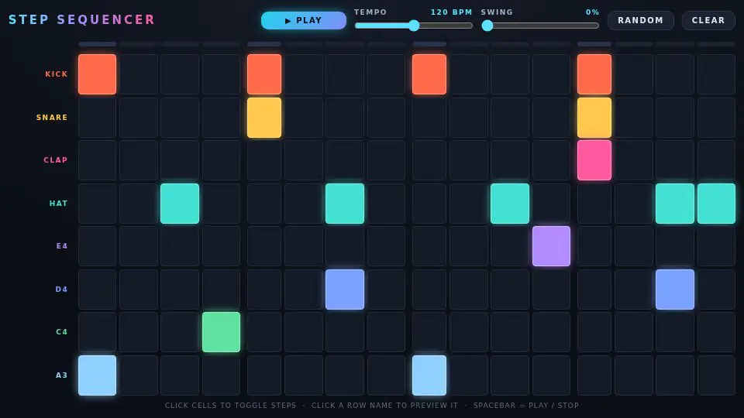
Task: Disable the Snare cell on step 5
Action: pyautogui.click(x=264, y=118)
